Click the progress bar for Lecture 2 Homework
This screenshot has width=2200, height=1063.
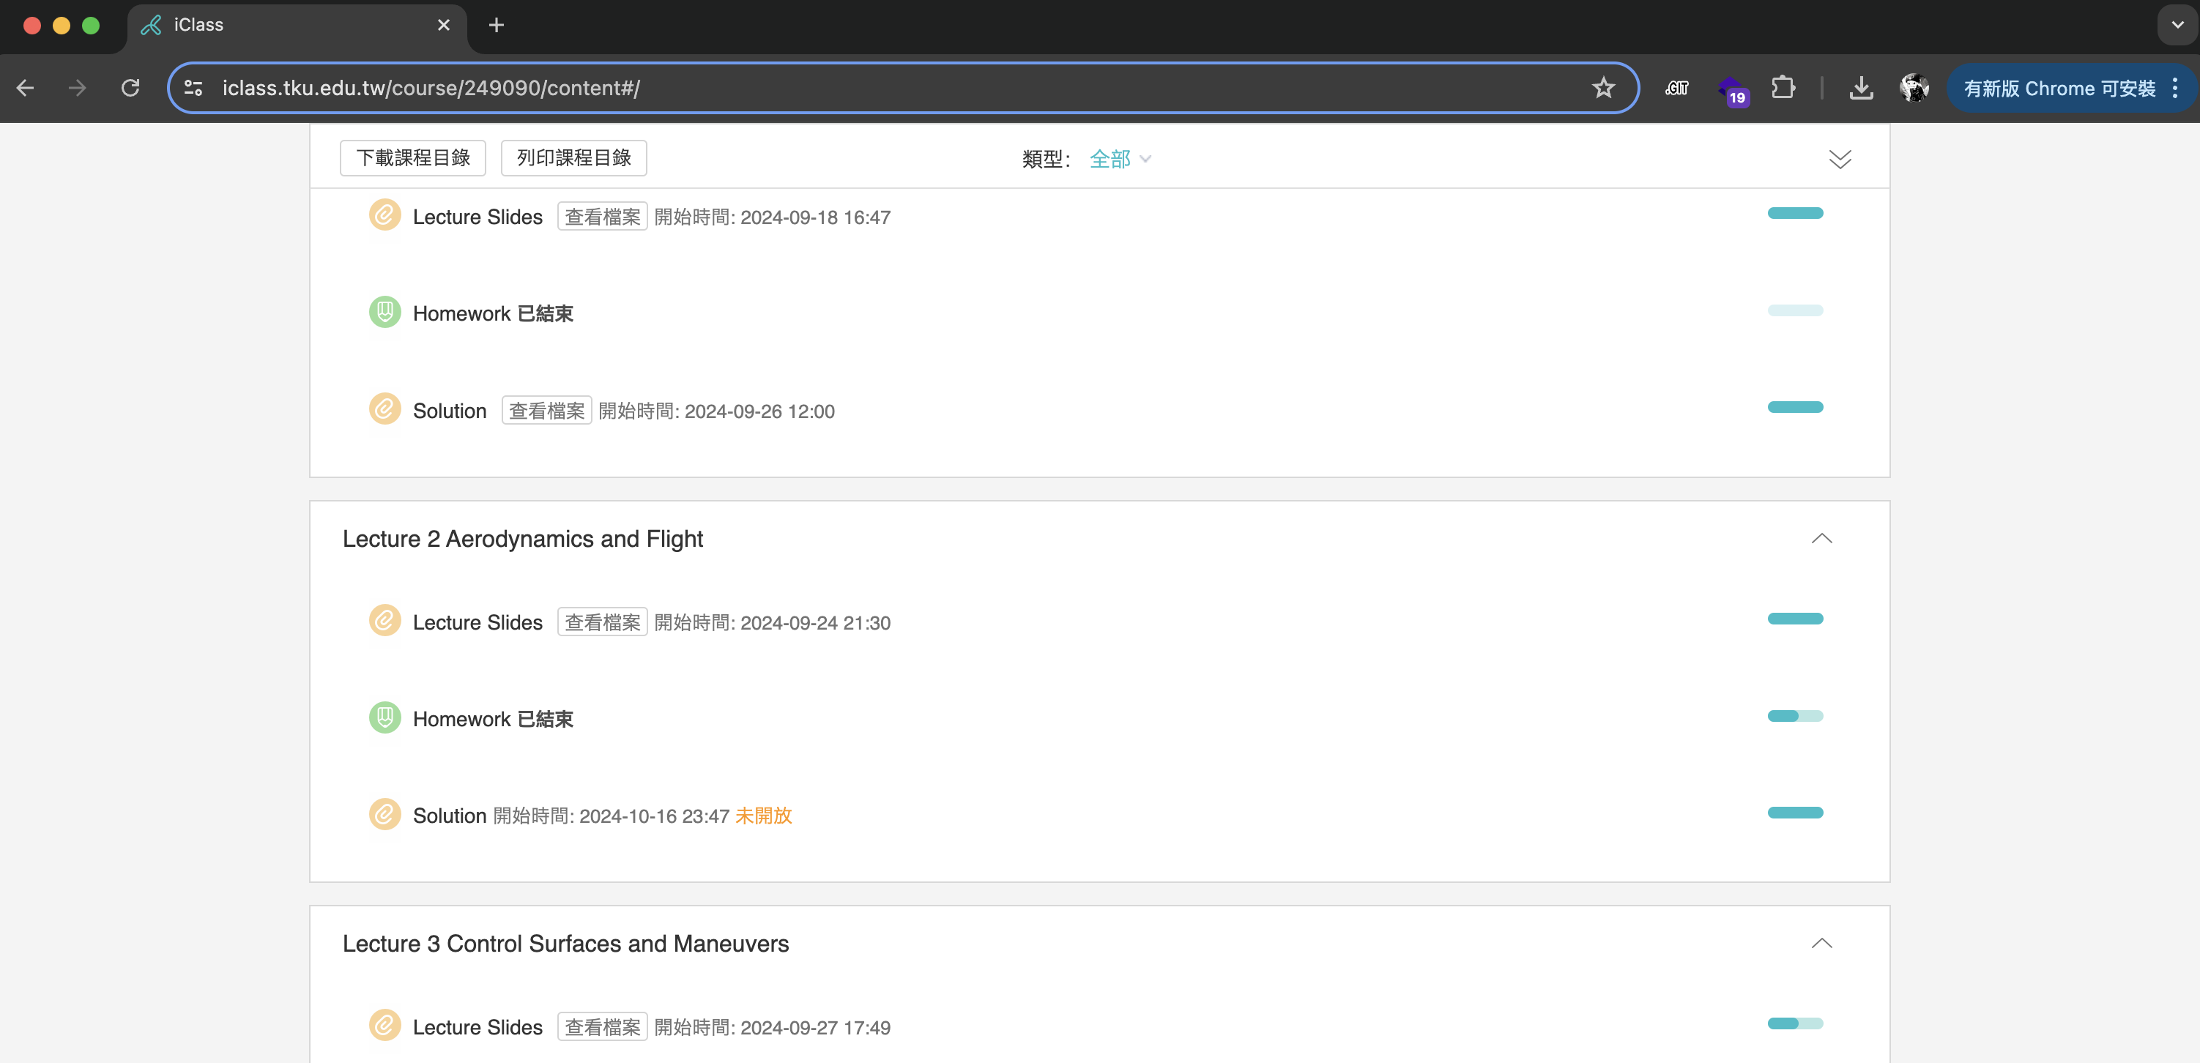click(1795, 716)
